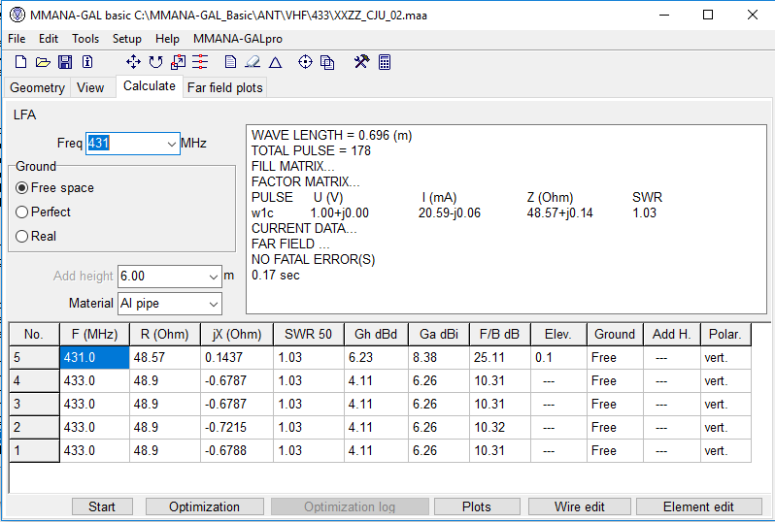This screenshot has width=775, height=522.
Task: Click the New file toolbar icon
Action: point(19,62)
